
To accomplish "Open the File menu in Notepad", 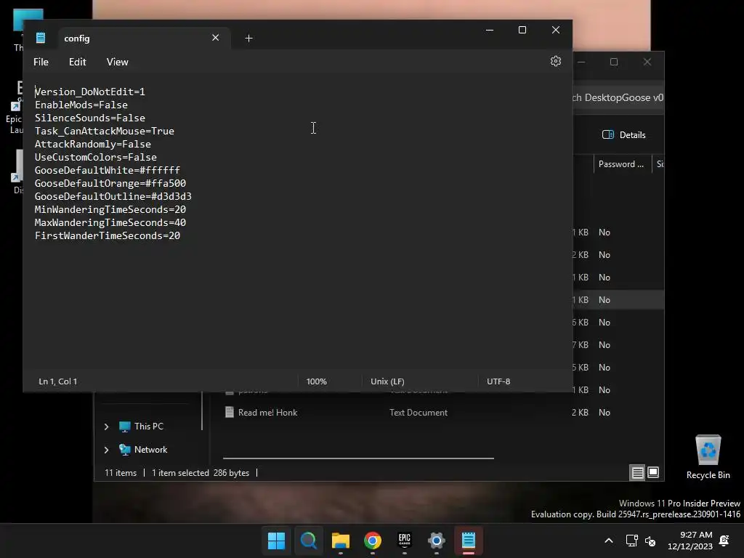I will (41, 62).
